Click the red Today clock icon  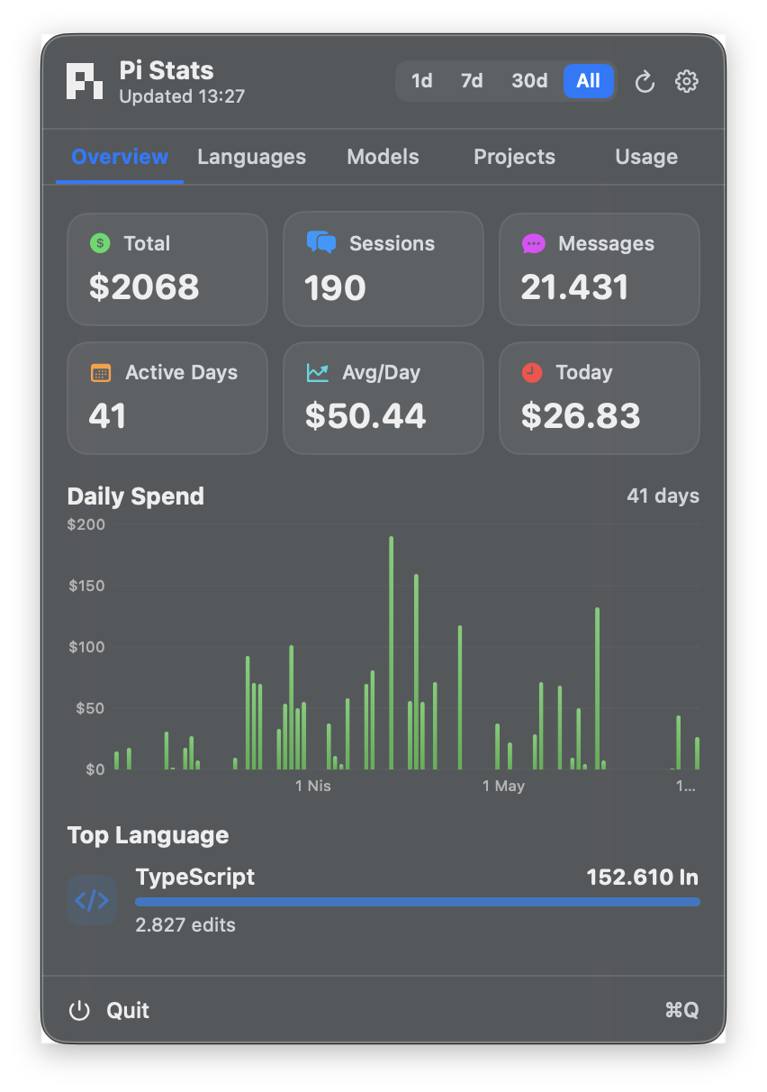pyautogui.click(x=533, y=372)
